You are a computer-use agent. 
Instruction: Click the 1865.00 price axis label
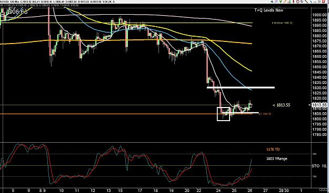coord(320,51)
